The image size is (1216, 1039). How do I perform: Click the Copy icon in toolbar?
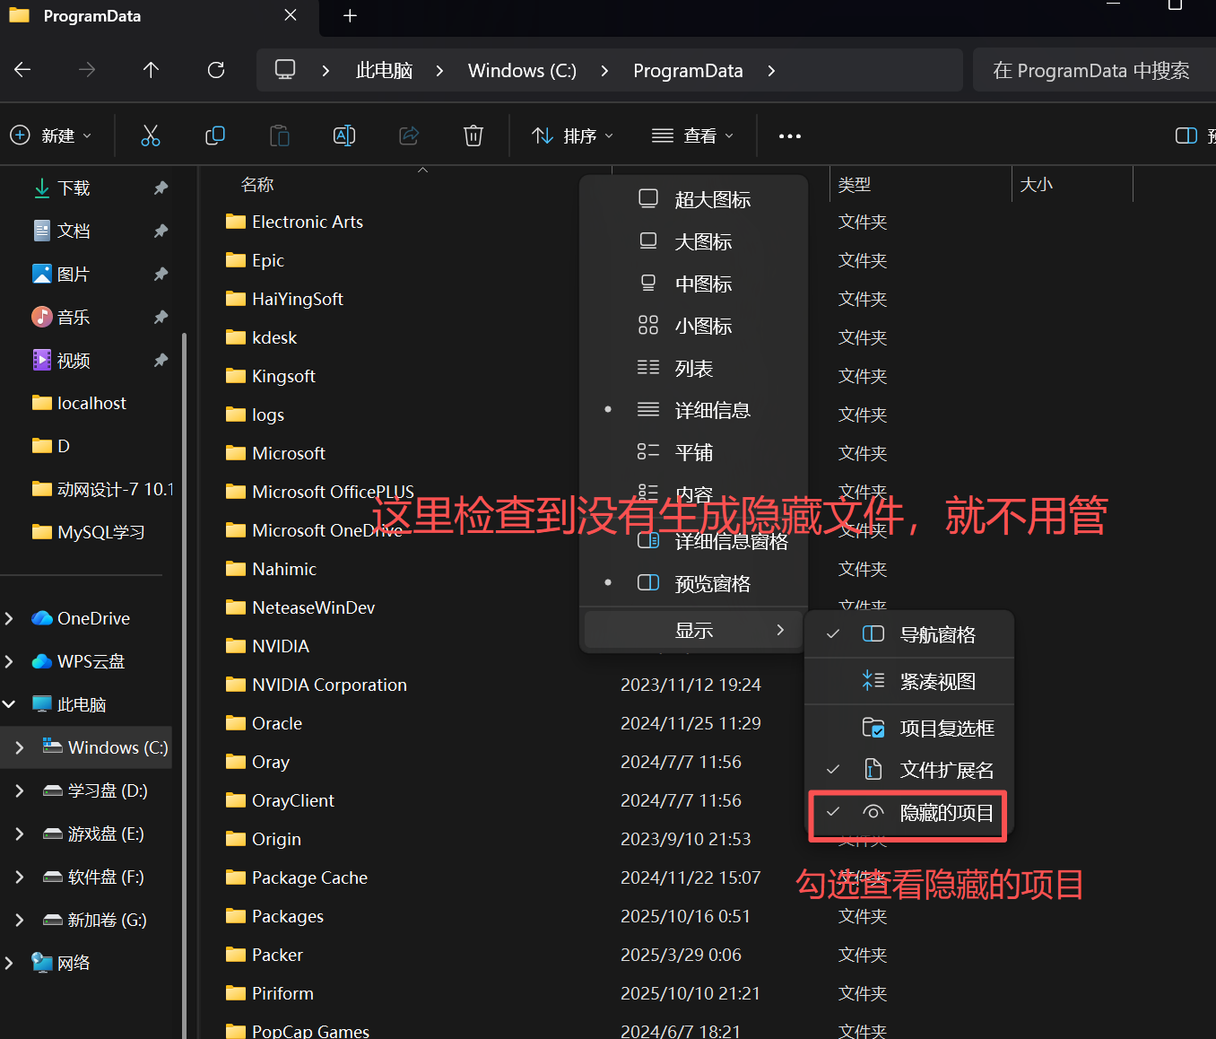click(x=215, y=135)
